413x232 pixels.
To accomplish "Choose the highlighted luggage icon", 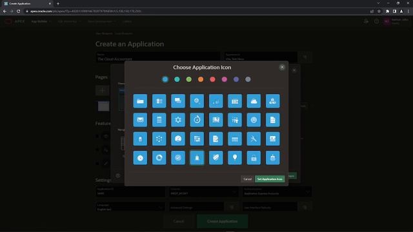I will (197, 158).
